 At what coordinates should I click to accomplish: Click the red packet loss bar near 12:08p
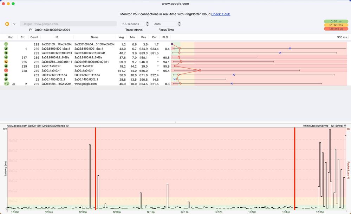pyautogui.click(x=96, y=169)
